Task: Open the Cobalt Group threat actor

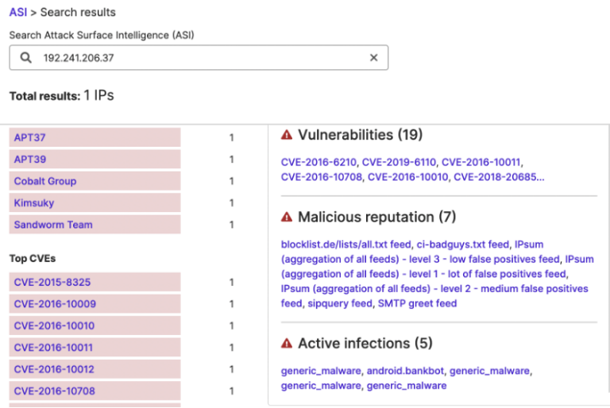Action: click(x=95, y=181)
